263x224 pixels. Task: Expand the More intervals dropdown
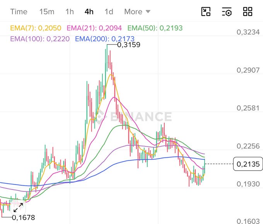click(137, 12)
